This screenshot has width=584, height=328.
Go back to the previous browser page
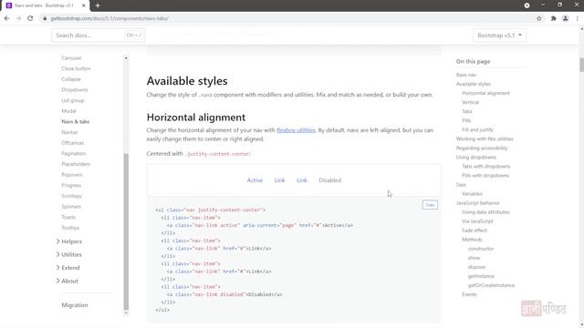click(6, 18)
